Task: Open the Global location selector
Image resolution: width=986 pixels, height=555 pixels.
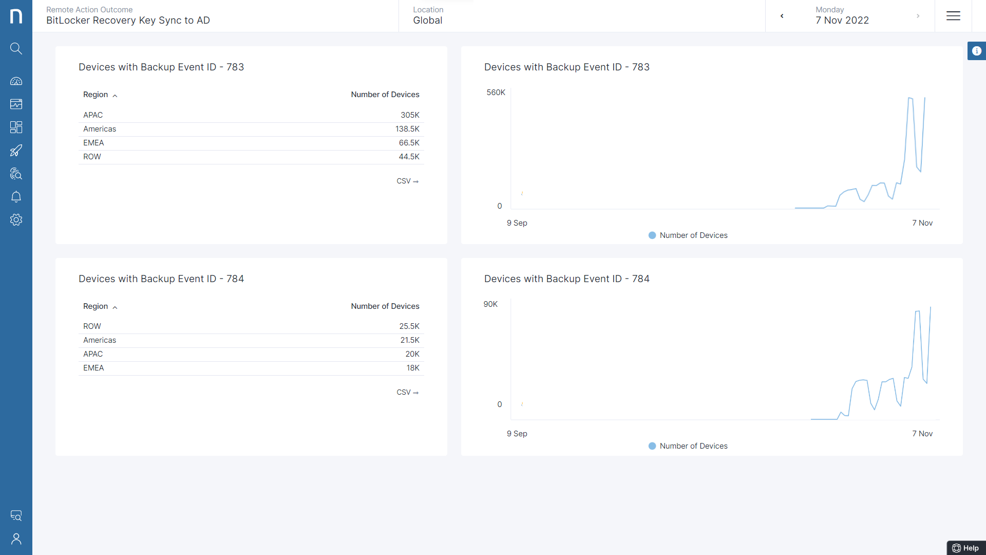Action: pyautogui.click(x=428, y=21)
